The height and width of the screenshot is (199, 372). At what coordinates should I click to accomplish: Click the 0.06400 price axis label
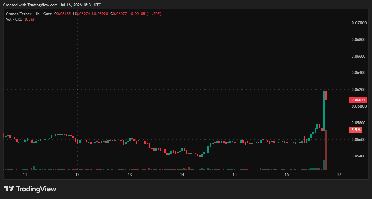pos(358,72)
